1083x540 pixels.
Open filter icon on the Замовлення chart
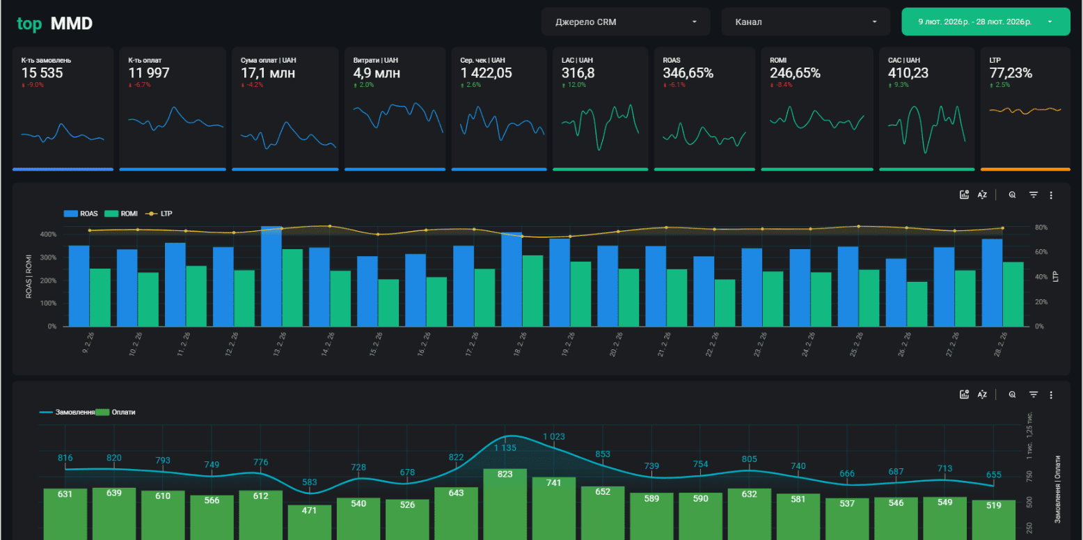(1034, 395)
